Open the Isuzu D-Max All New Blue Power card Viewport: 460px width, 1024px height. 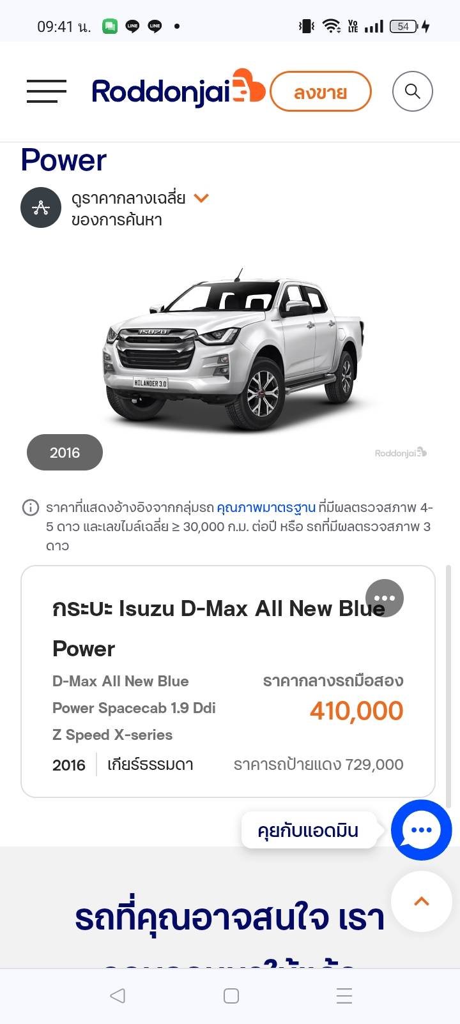click(x=228, y=682)
